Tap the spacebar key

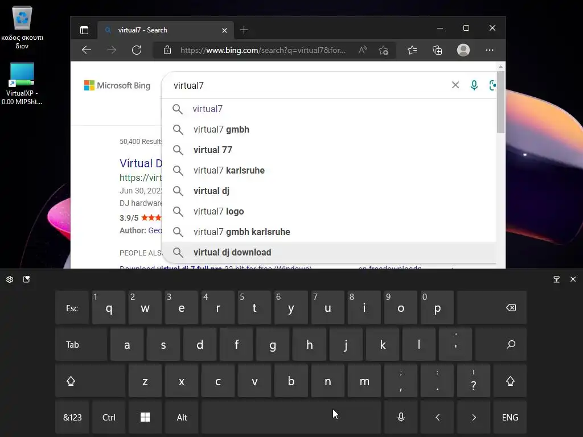click(291, 417)
